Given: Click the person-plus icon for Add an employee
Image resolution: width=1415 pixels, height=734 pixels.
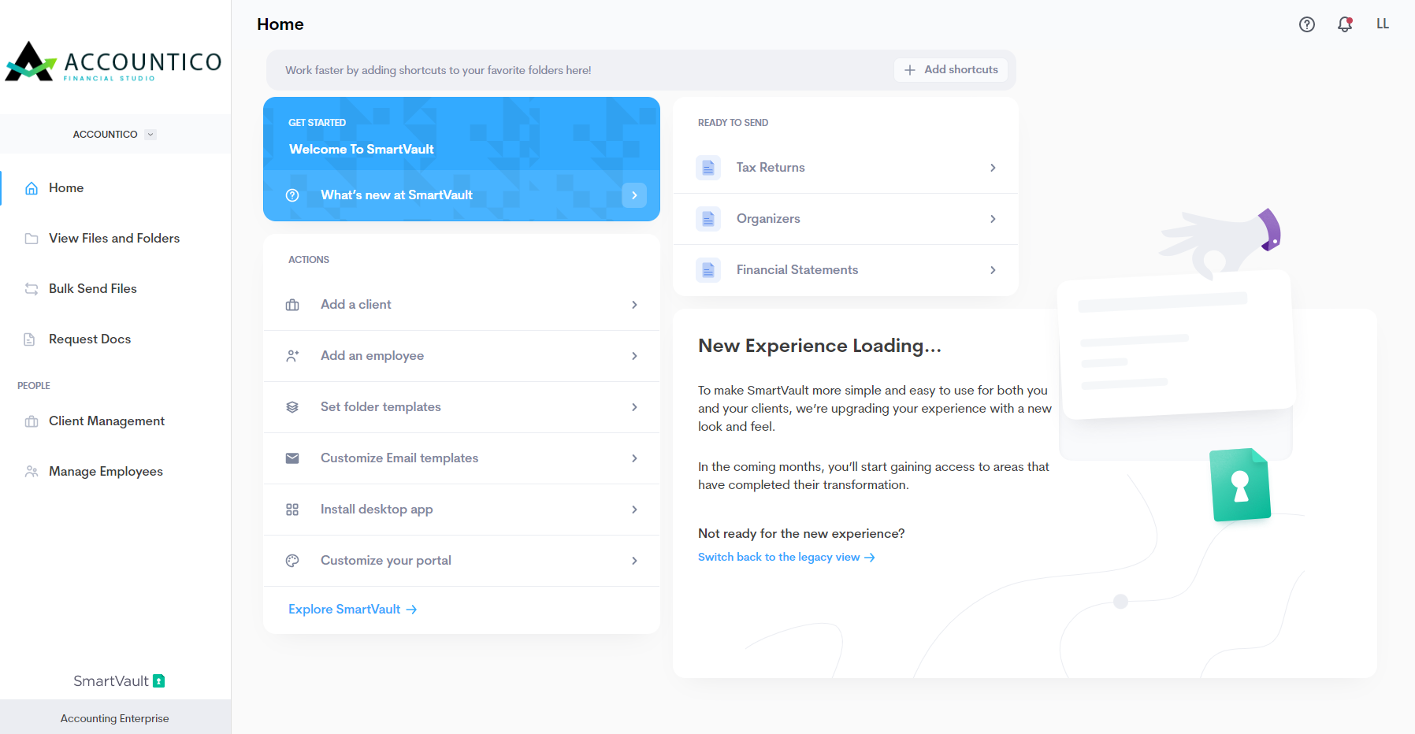Looking at the screenshot, I should (292, 356).
